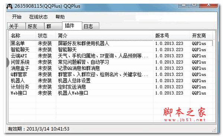Screen dimensions: 223x137
Task: Select the 黑名单 plugin row
Action: [111, 44]
